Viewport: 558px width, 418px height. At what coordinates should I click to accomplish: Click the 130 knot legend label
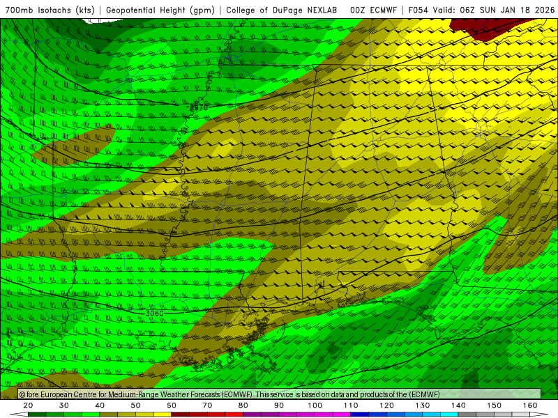click(423, 405)
